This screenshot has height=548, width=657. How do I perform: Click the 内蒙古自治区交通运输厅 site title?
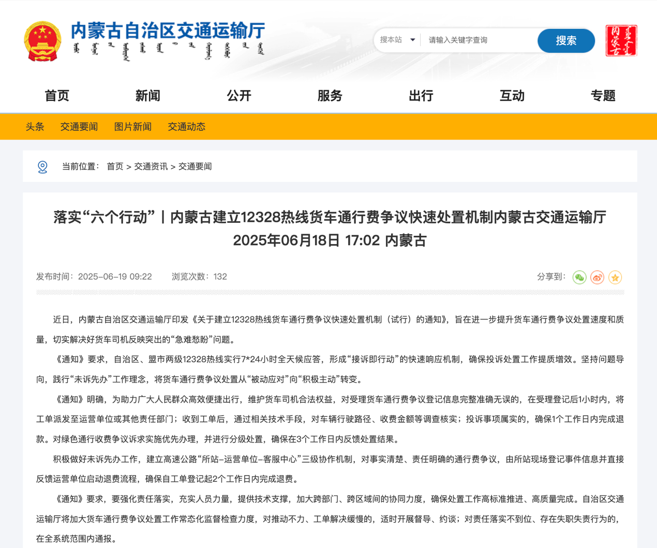point(168,31)
